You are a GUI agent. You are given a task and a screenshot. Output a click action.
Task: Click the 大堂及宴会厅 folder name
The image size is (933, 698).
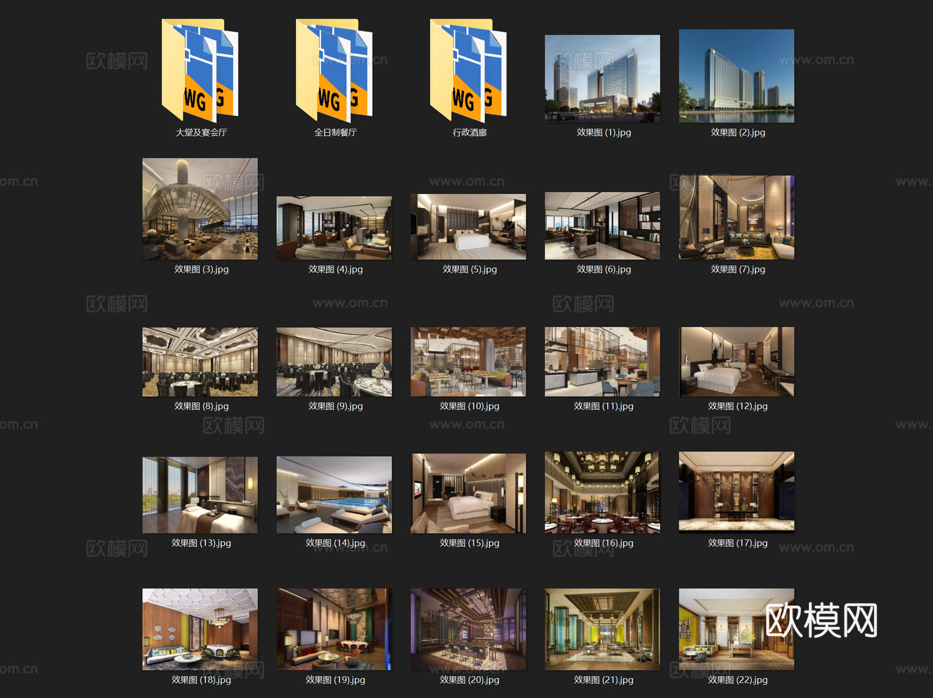[201, 133]
